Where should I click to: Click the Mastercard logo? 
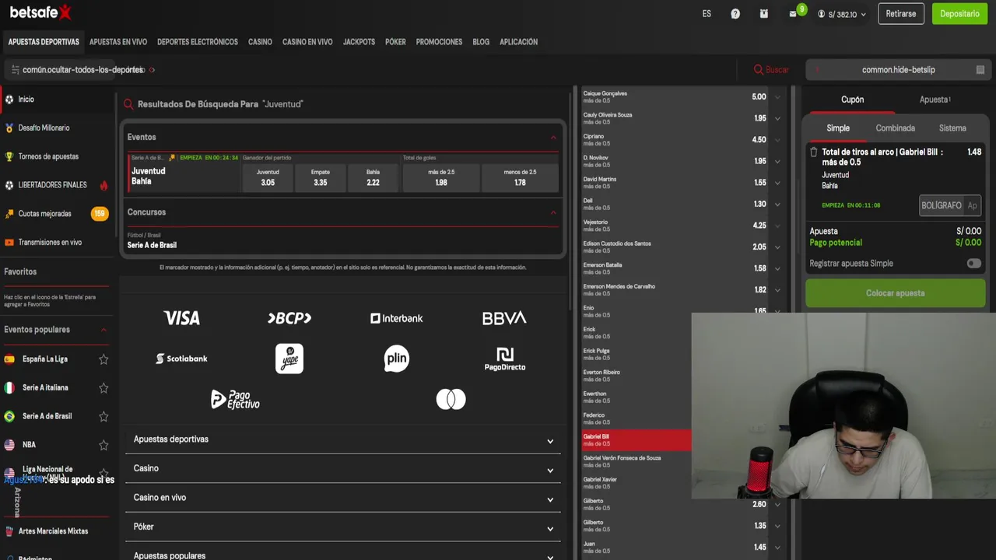[451, 400]
